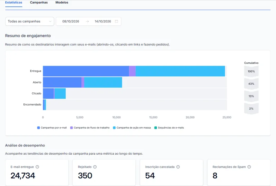This screenshot has width=276, height=186.
Task: Expand the Todas as campanhas dropdown
Action: point(30,21)
